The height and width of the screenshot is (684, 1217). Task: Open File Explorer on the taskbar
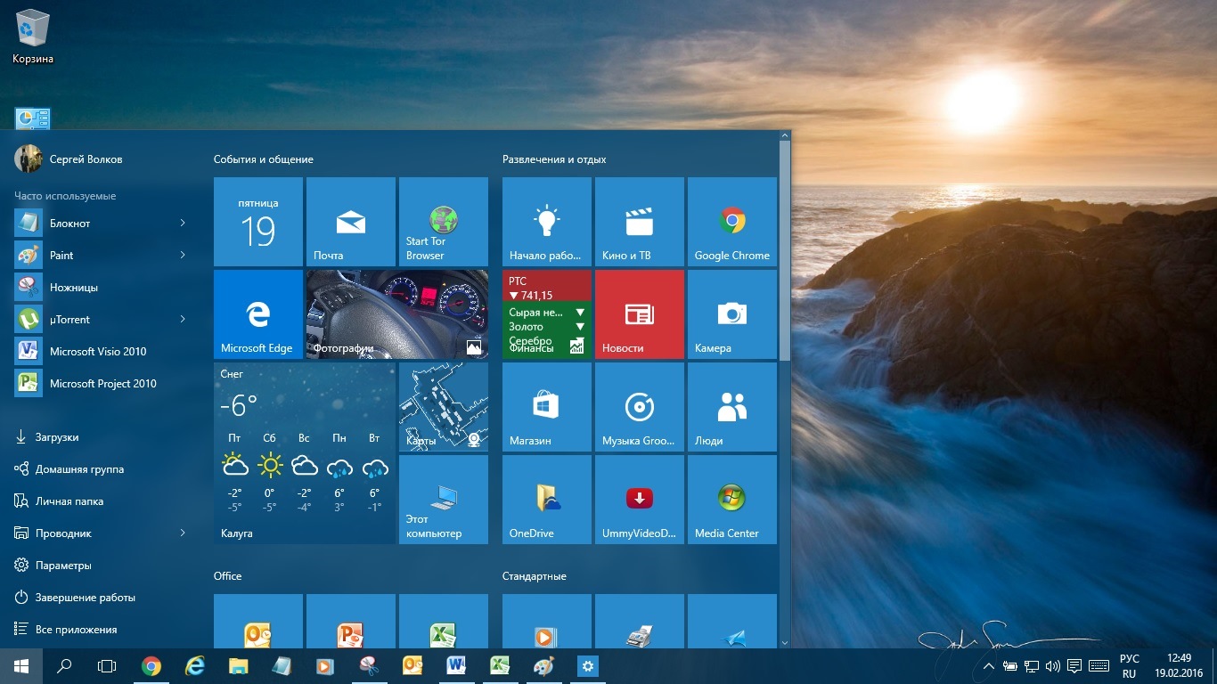pyautogui.click(x=238, y=666)
